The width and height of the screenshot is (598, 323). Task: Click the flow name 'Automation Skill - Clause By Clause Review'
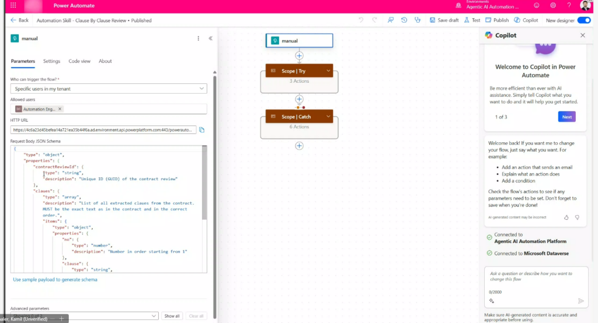pyautogui.click(x=81, y=20)
